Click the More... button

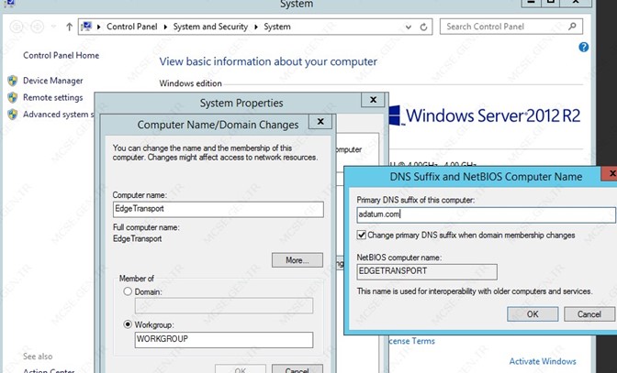coord(297,260)
